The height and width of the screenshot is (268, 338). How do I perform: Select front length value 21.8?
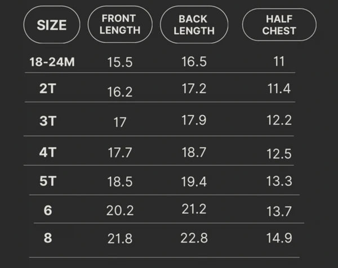(120, 239)
